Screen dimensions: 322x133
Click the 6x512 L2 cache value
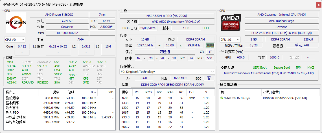[x=86, y=46]
